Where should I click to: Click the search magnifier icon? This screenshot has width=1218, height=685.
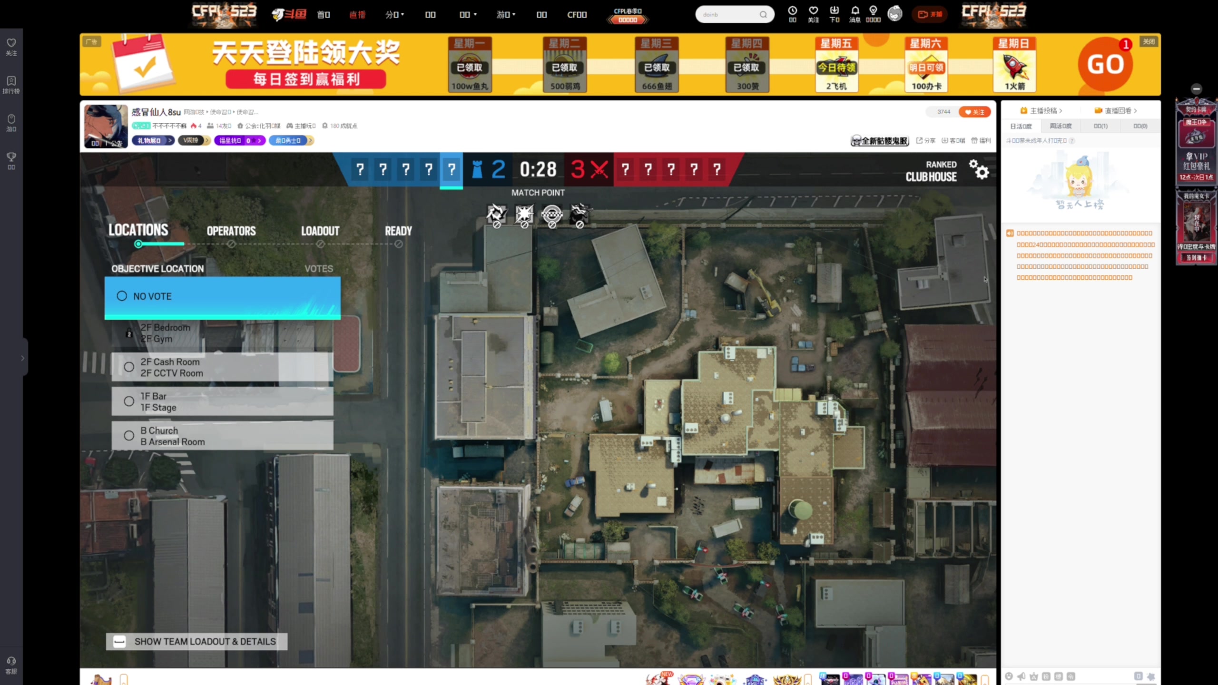coord(763,14)
